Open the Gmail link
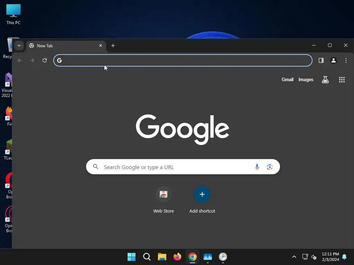 coord(287,80)
